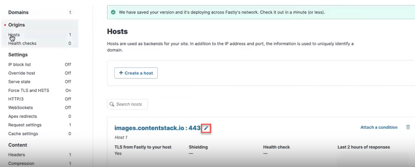
Task: Open Override host setting
Action: pos(22,73)
